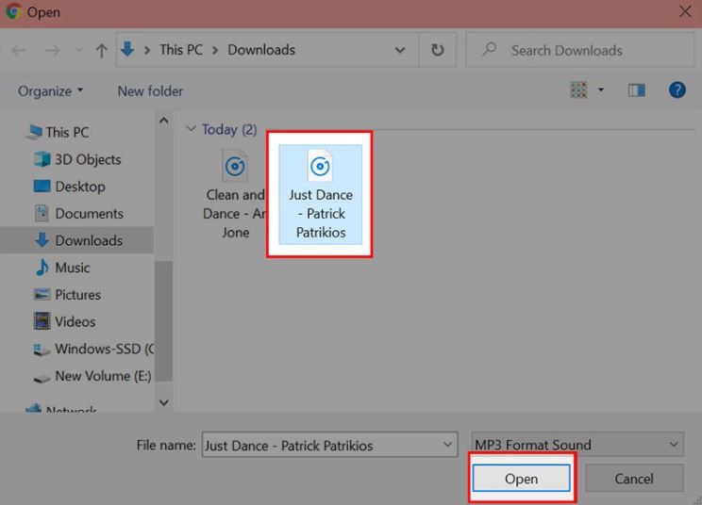Open the view options dropdown arrow
The width and height of the screenshot is (702, 505).
(601, 90)
